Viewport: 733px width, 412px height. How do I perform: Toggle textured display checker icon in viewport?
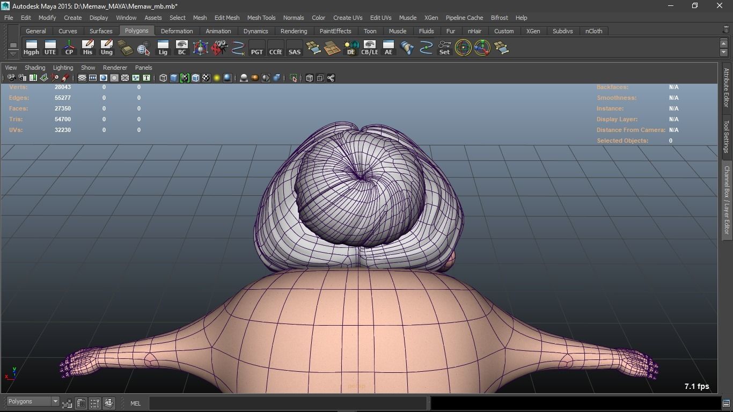(x=206, y=78)
